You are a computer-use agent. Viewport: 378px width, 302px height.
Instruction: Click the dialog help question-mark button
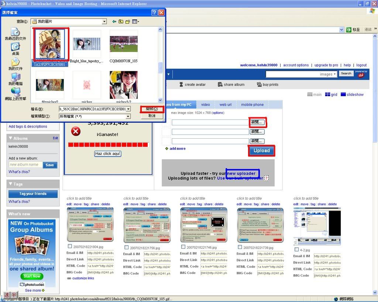[x=154, y=13]
